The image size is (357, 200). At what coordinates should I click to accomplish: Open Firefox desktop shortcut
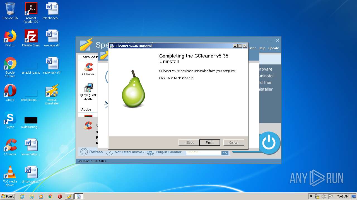(x=10, y=38)
